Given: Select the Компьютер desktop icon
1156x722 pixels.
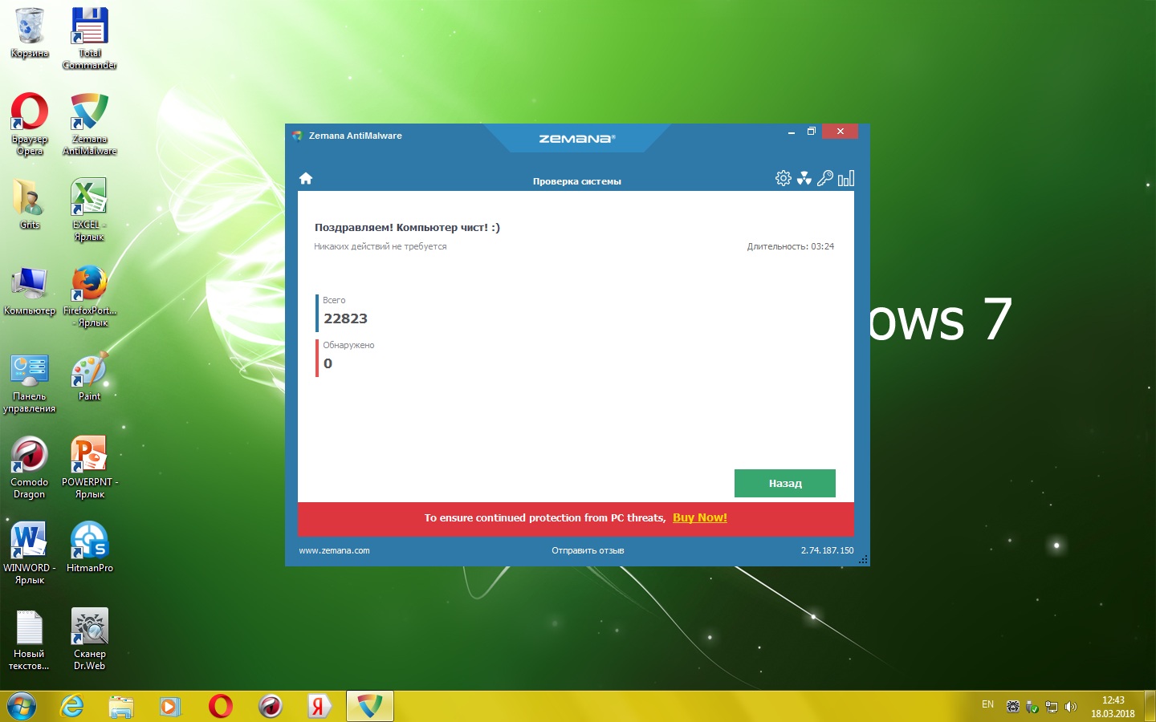Looking at the screenshot, I should (x=30, y=290).
